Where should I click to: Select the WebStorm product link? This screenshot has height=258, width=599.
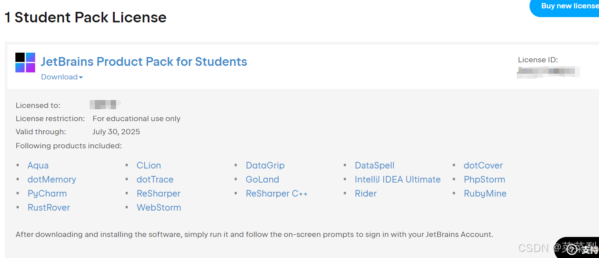[159, 208]
